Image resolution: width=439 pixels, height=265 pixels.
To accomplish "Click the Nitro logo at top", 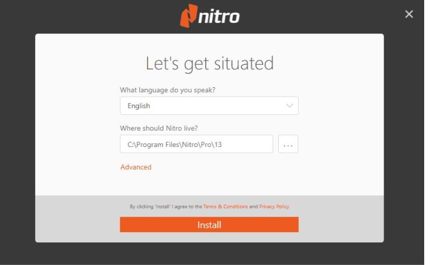I will point(210,16).
